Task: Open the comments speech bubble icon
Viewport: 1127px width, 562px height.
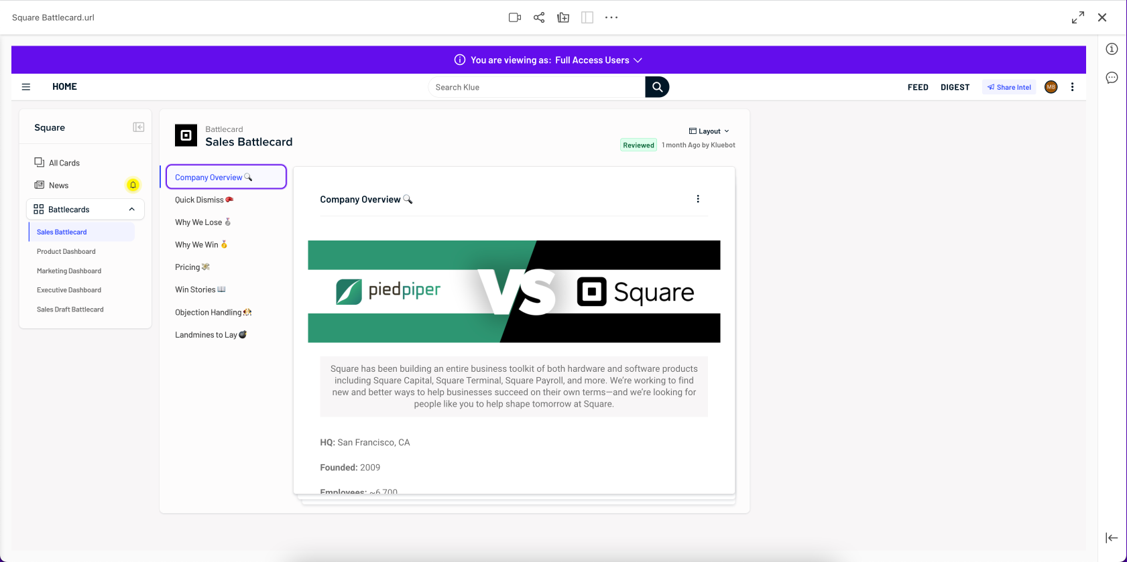Action: 1112,78
